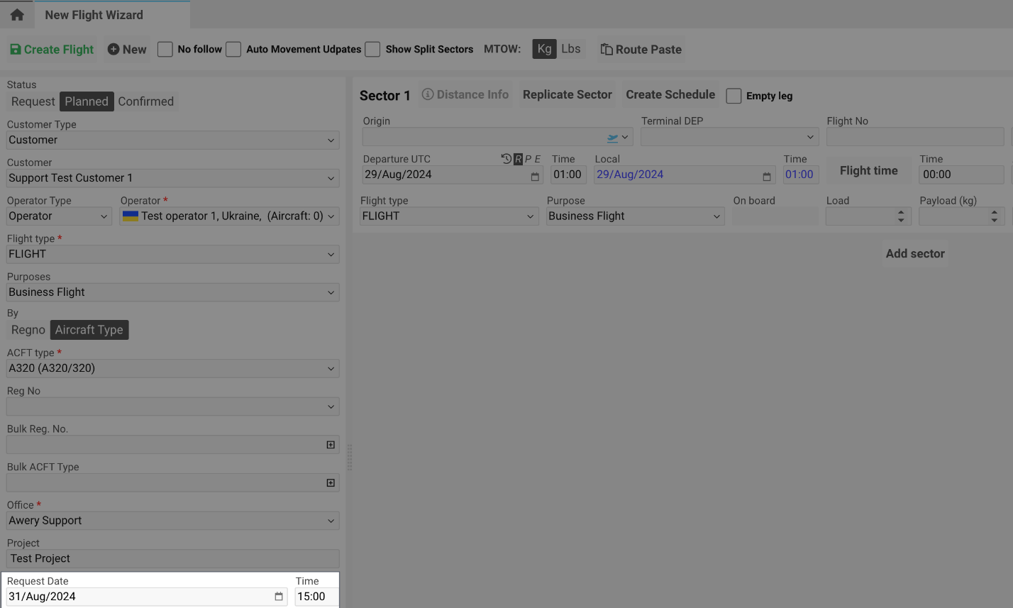This screenshot has width=1013, height=608.
Task: Select the New Flight Wizard tab
Action: [x=93, y=14]
